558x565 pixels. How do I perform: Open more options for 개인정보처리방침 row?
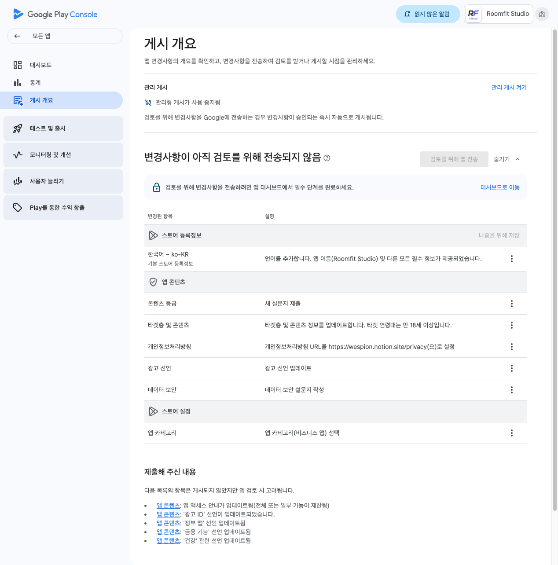click(511, 347)
